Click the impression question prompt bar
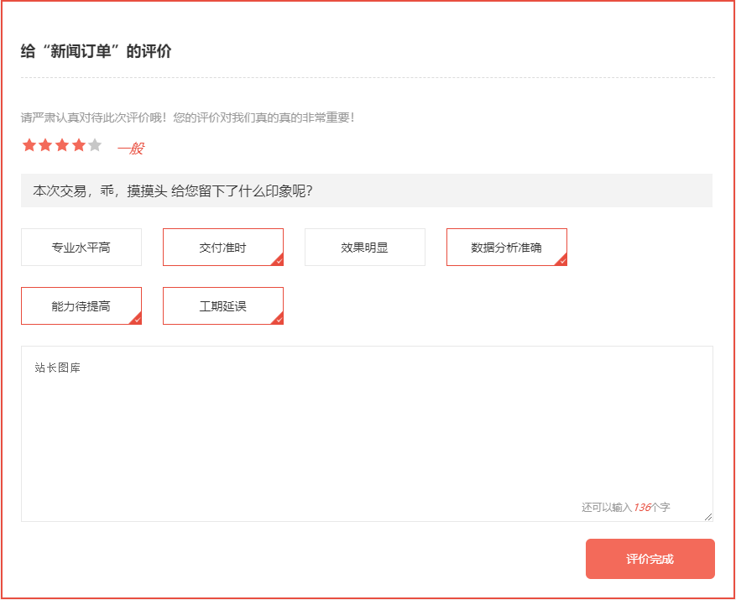The width and height of the screenshot is (736, 600). click(x=367, y=191)
